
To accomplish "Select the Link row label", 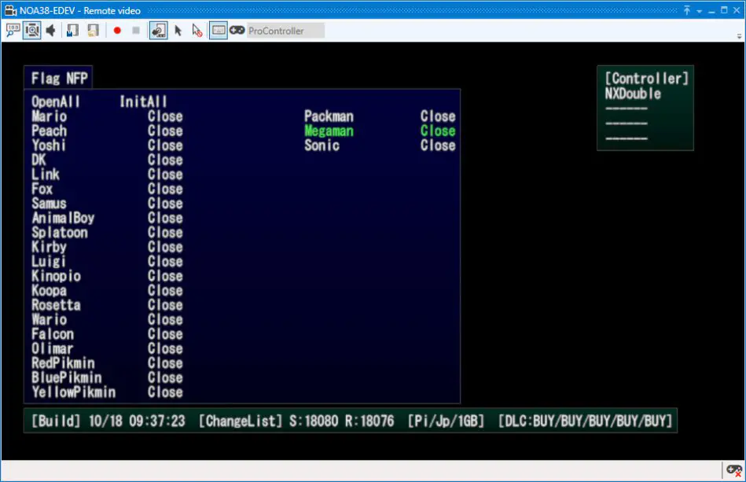I will (46, 174).
